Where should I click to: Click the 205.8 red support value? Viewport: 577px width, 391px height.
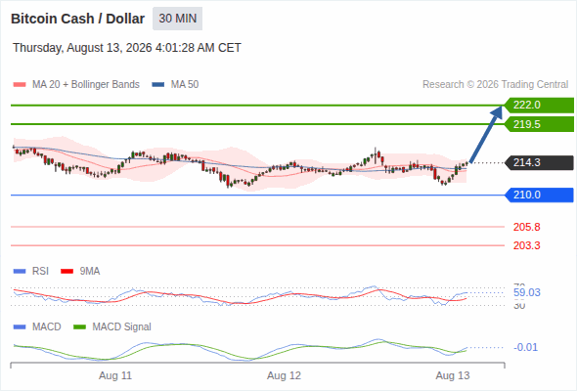526,227
